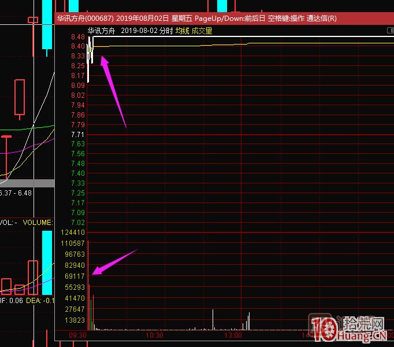Click the hollow red candlestick on left chart
Viewport: 394px width, 347px height.
pyautogui.click(x=20, y=97)
